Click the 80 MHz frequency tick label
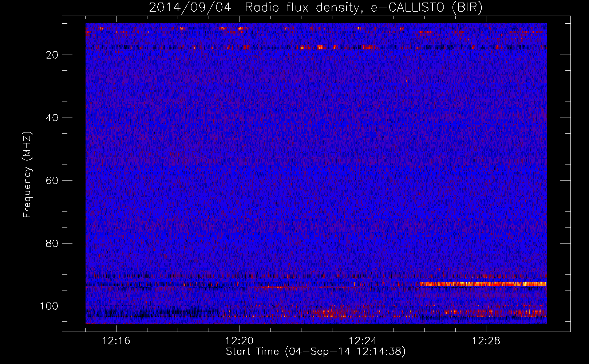 coord(52,243)
